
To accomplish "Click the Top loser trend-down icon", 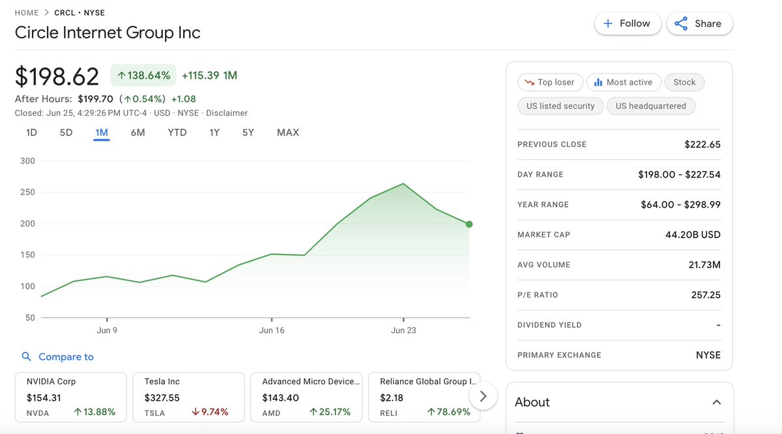I will (x=529, y=83).
